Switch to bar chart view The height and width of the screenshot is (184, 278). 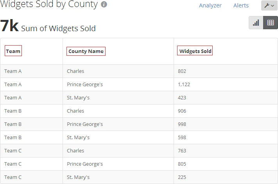pyautogui.click(x=256, y=23)
